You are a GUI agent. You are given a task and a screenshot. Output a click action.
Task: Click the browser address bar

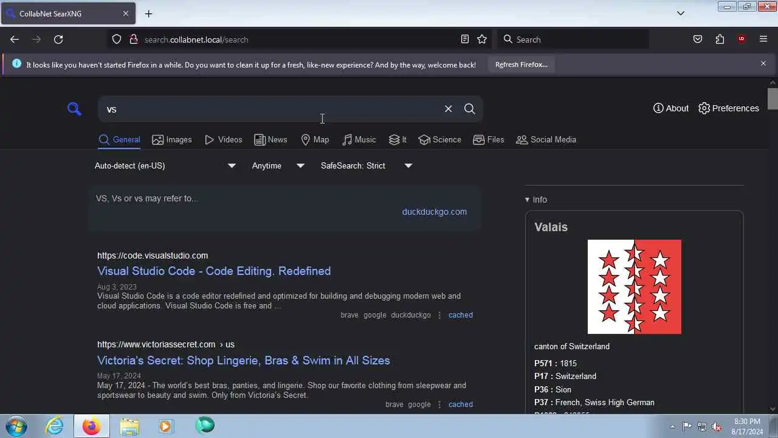click(298, 40)
